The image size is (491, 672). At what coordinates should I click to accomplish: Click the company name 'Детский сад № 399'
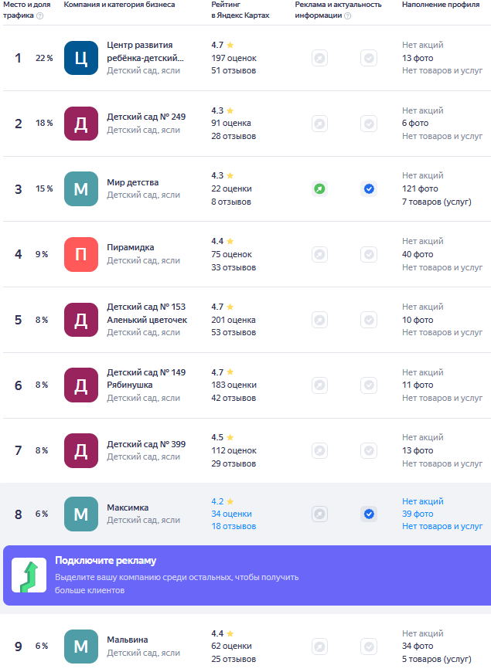click(x=146, y=444)
